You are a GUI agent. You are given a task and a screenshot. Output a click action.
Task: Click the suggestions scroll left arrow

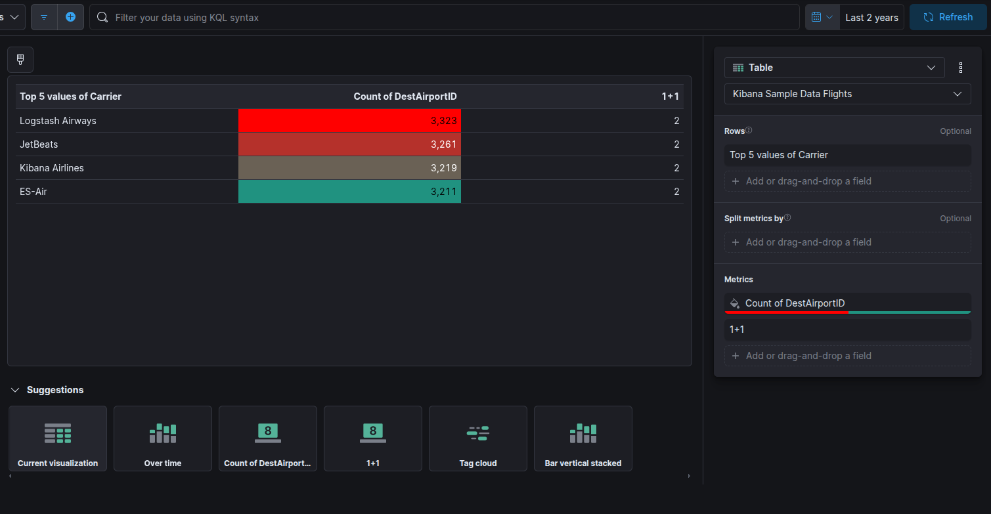click(11, 476)
